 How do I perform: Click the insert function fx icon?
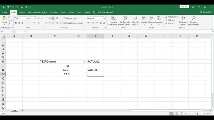25,32
